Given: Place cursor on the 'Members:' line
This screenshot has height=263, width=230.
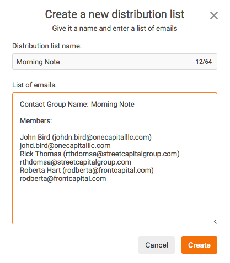Looking at the screenshot, I should tap(36, 120).
